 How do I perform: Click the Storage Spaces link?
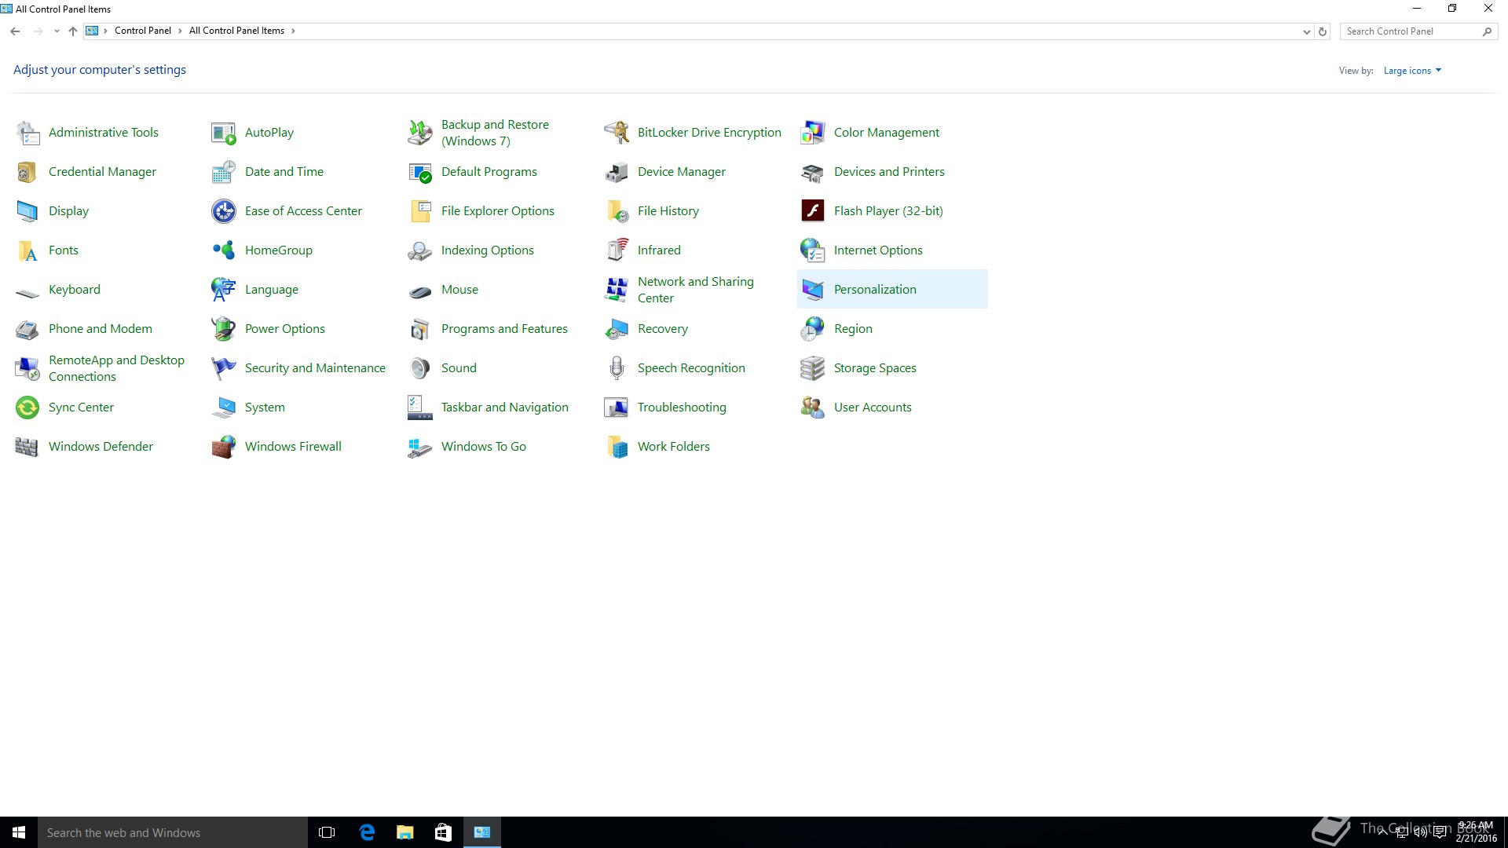[875, 368]
